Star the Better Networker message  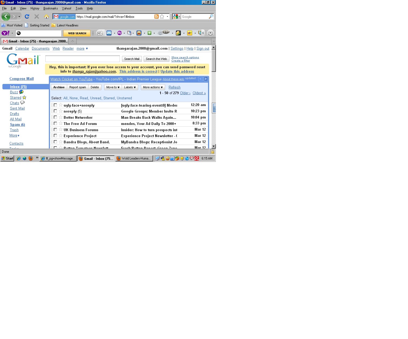click(61, 117)
